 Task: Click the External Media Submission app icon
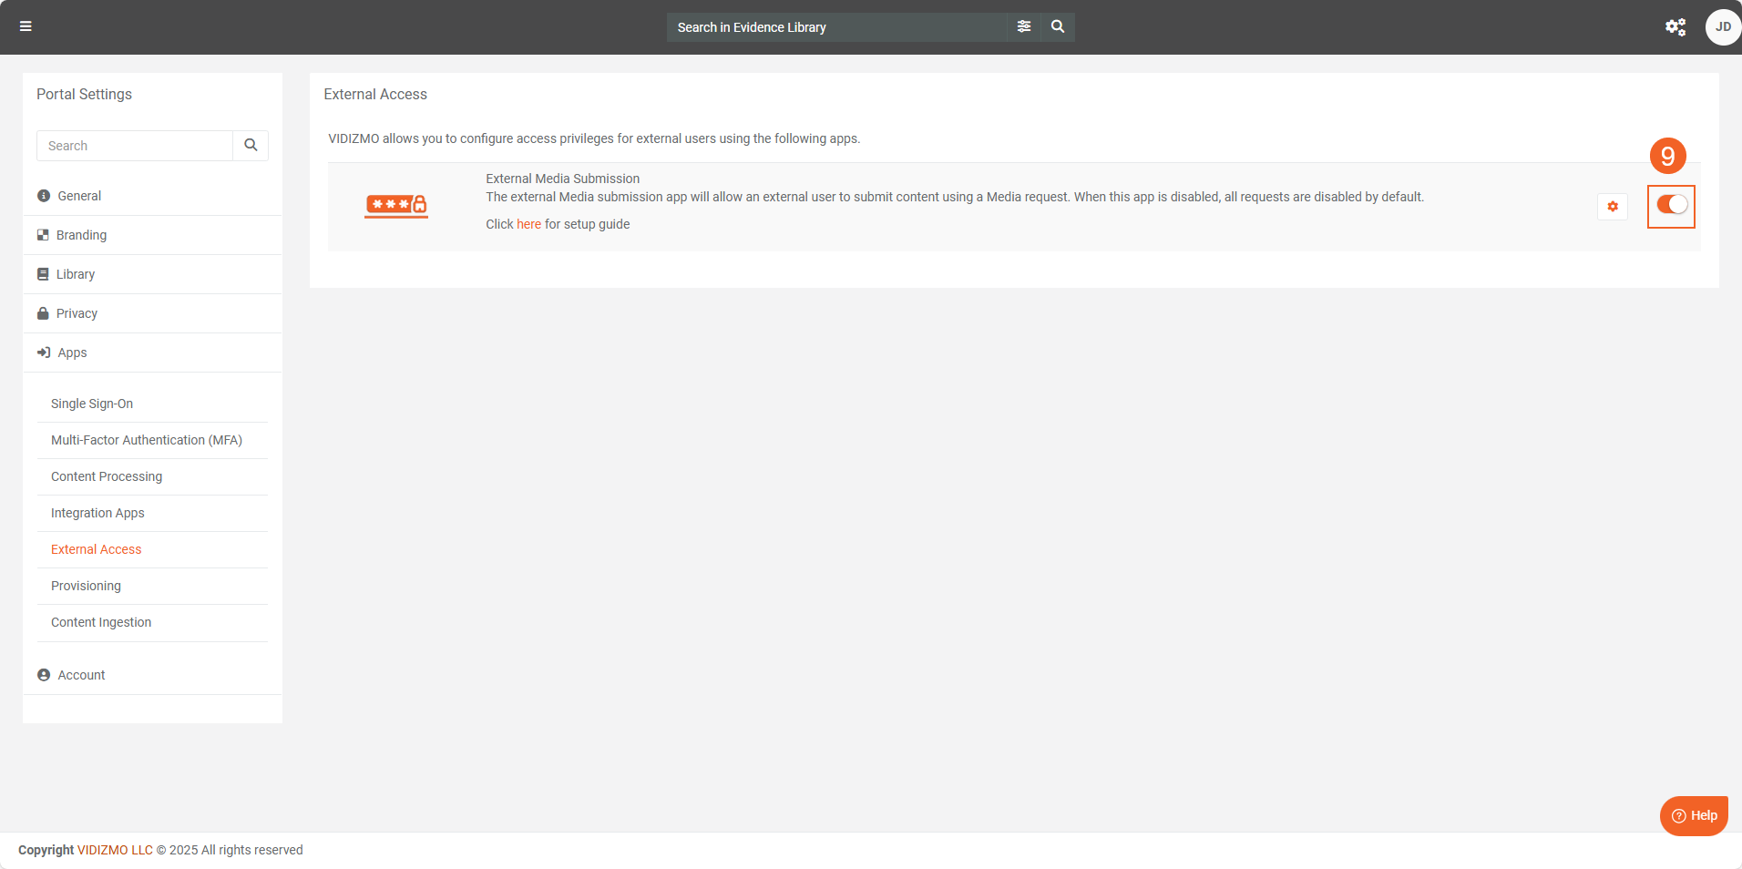pos(396,206)
